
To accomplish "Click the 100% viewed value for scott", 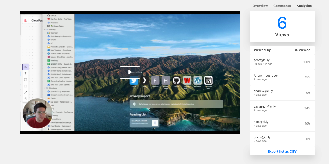I will tap(307, 62).
